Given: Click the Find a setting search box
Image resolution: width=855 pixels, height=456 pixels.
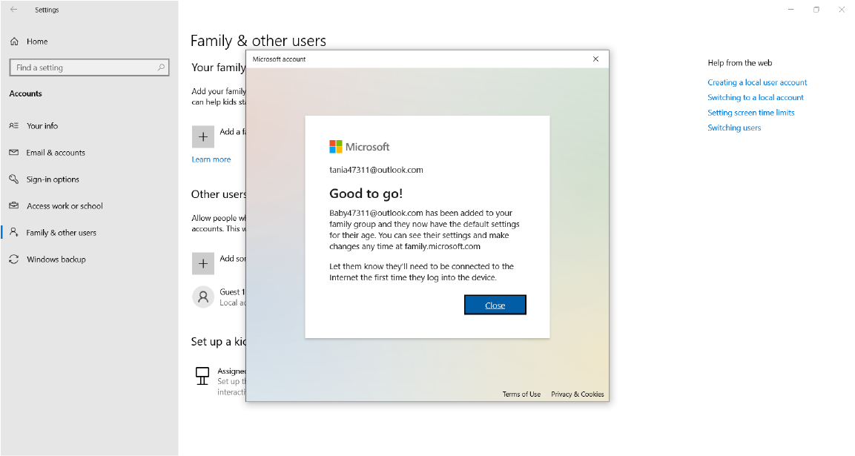Looking at the screenshot, I should tap(82, 67).
